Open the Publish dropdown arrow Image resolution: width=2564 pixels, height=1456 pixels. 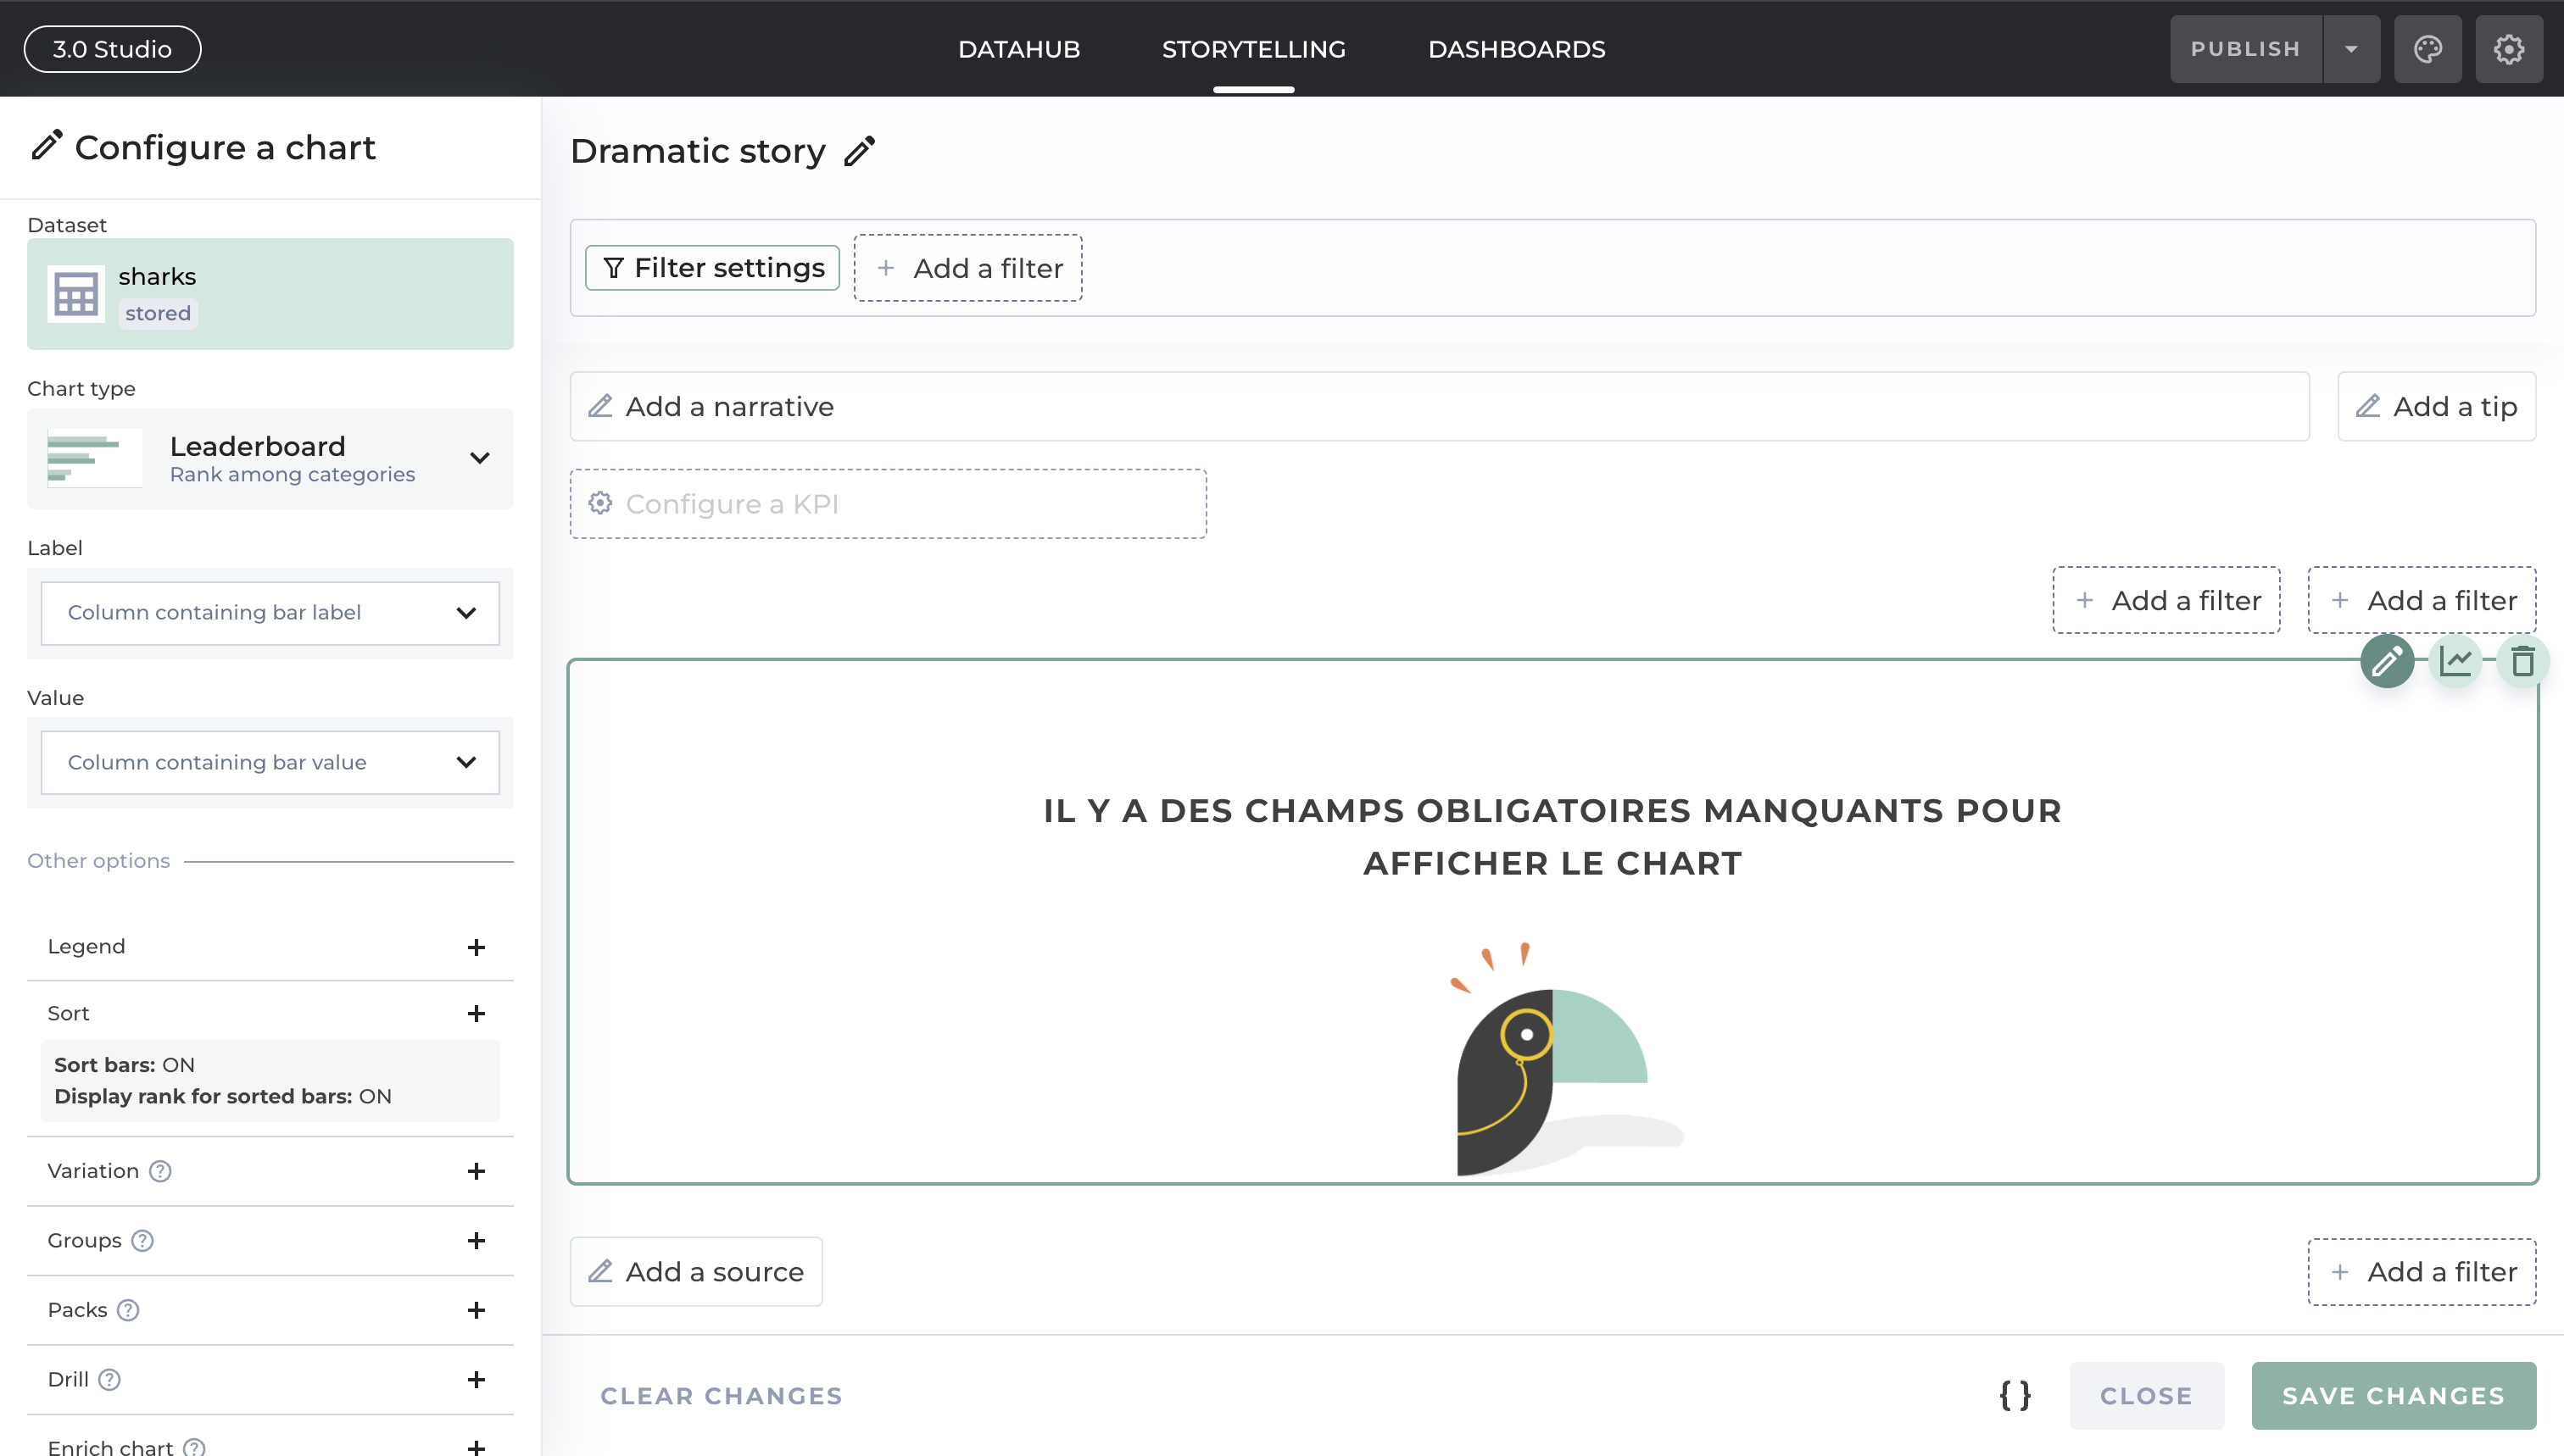tap(2351, 49)
